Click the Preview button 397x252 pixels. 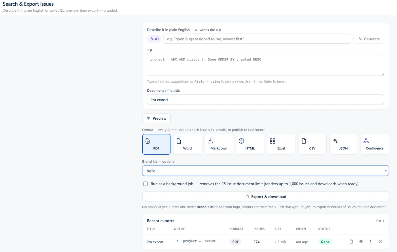tap(156, 118)
